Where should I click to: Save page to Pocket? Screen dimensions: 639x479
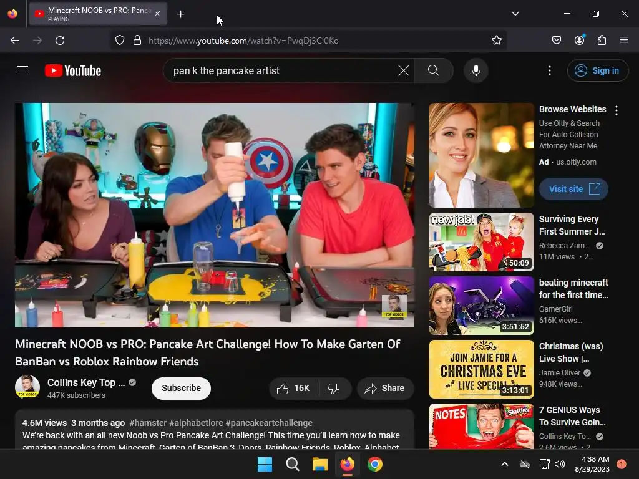click(x=556, y=41)
